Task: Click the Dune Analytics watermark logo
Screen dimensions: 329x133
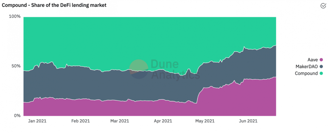Action: [139, 69]
